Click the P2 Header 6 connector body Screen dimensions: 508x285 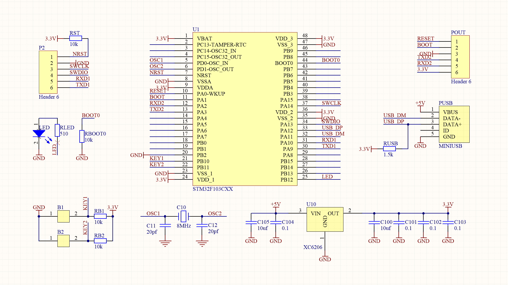(48, 72)
